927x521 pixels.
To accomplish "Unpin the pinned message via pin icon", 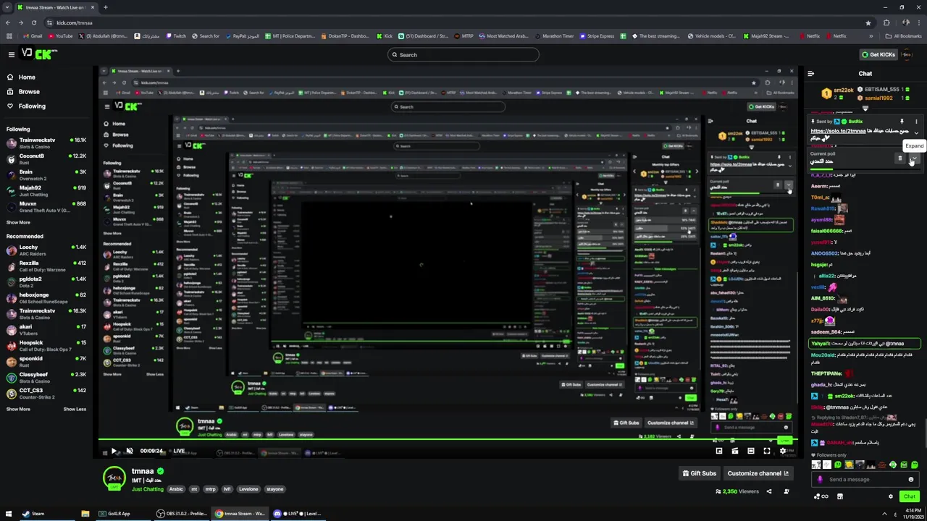I will (902, 122).
